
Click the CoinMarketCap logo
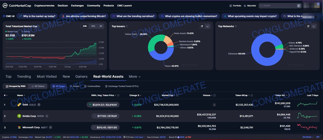coord(17,5)
